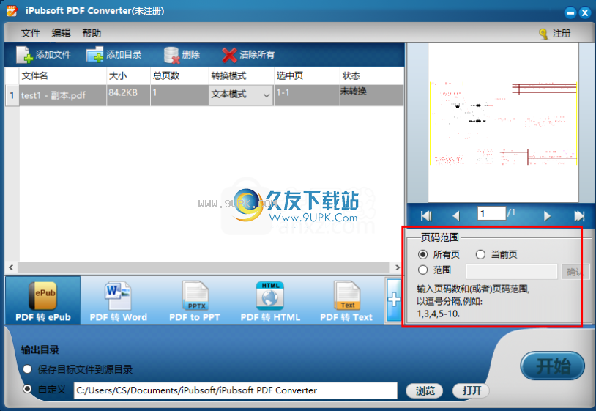Click the 1-1 selected pages cell
596x411 pixels.
306,95
